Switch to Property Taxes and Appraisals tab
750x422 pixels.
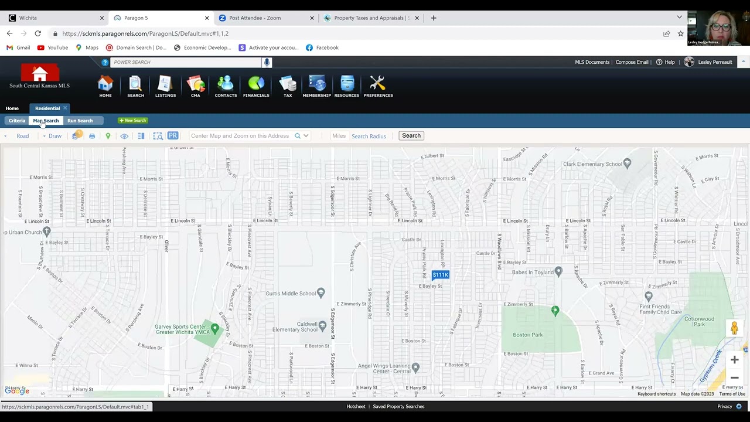tap(371, 18)
